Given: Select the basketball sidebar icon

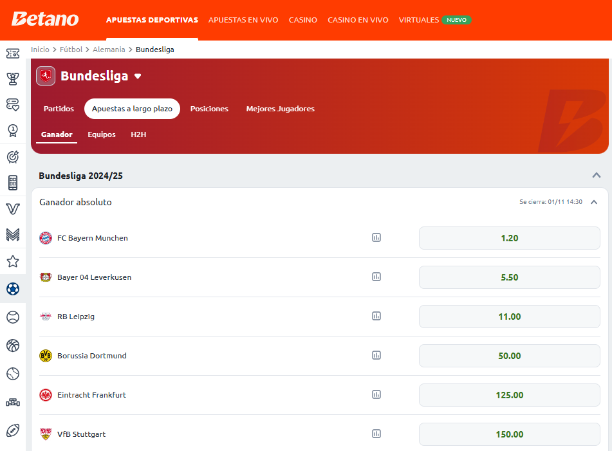Looking at the screenshot, I should tap(13, 345).
